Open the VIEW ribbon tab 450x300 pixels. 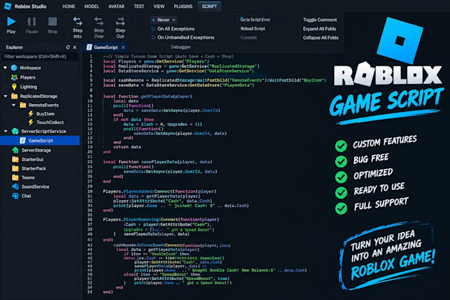[x=159, y=7]
